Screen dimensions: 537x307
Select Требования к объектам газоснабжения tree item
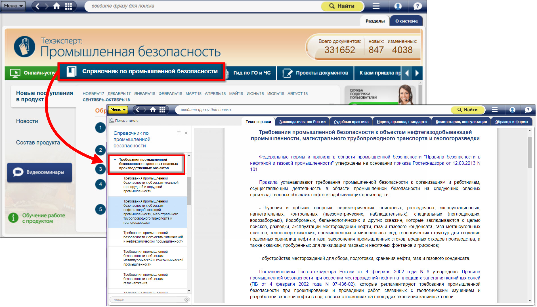point(145,279)
